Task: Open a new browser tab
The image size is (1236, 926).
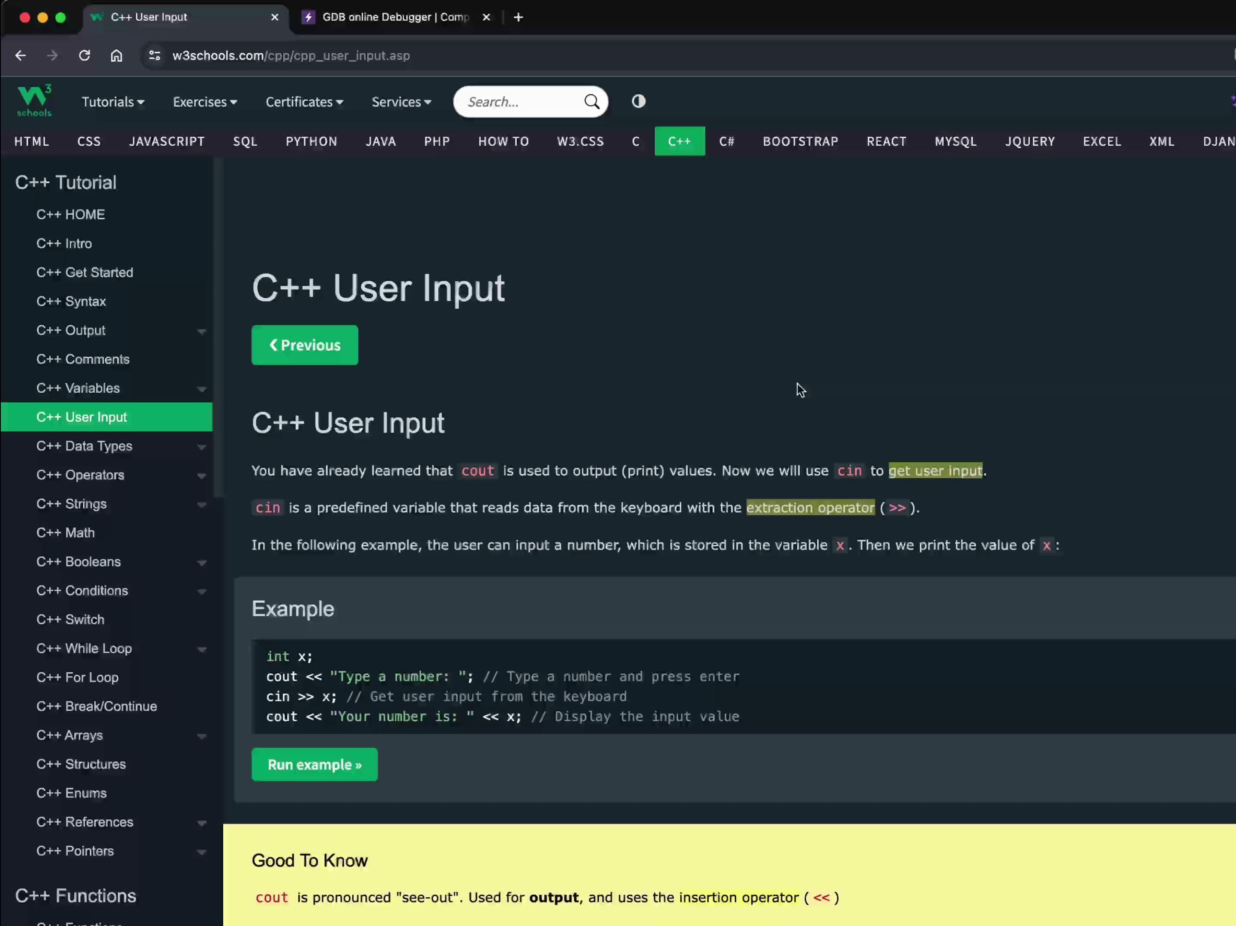Action: 517,17
